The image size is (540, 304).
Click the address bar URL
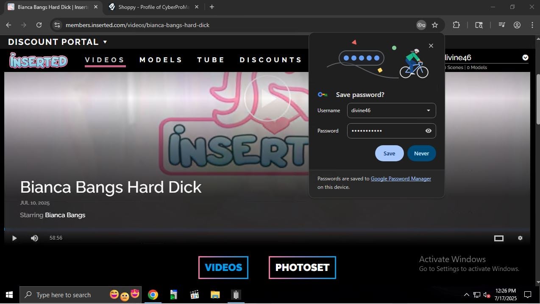[137, 25]
